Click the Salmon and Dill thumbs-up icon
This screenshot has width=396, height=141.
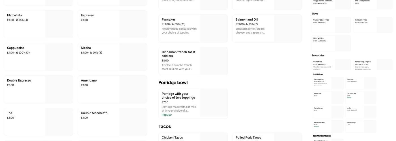click(x=247, y=24)
